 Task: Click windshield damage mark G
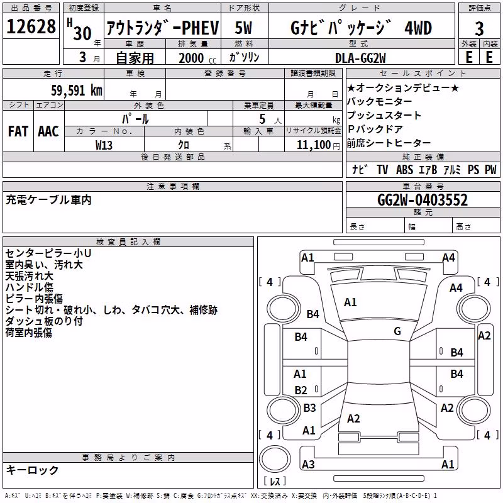tap(397, 331)
